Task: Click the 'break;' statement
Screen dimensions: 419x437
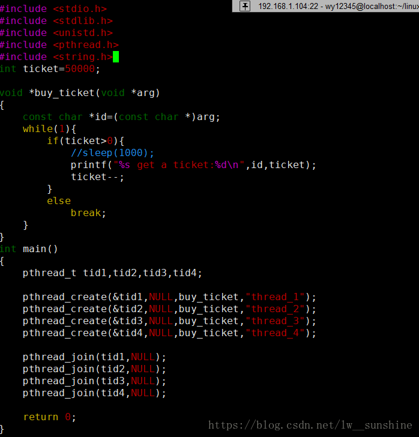Action: point(88,212)
